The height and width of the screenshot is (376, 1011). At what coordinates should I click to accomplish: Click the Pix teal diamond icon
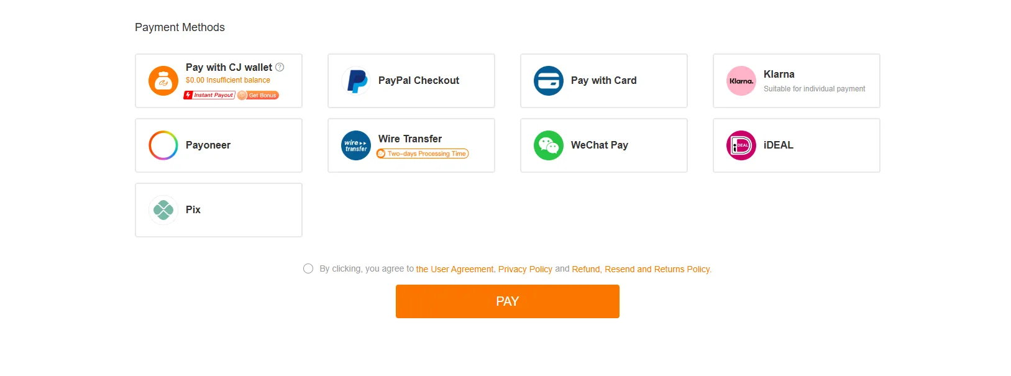click(163, 210)
